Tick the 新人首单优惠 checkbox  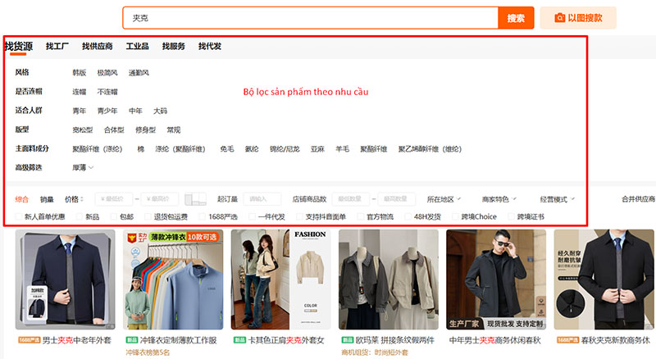[x=19, y=217]
